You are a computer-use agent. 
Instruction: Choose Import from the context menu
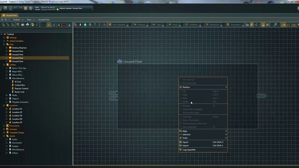(203, 146)
